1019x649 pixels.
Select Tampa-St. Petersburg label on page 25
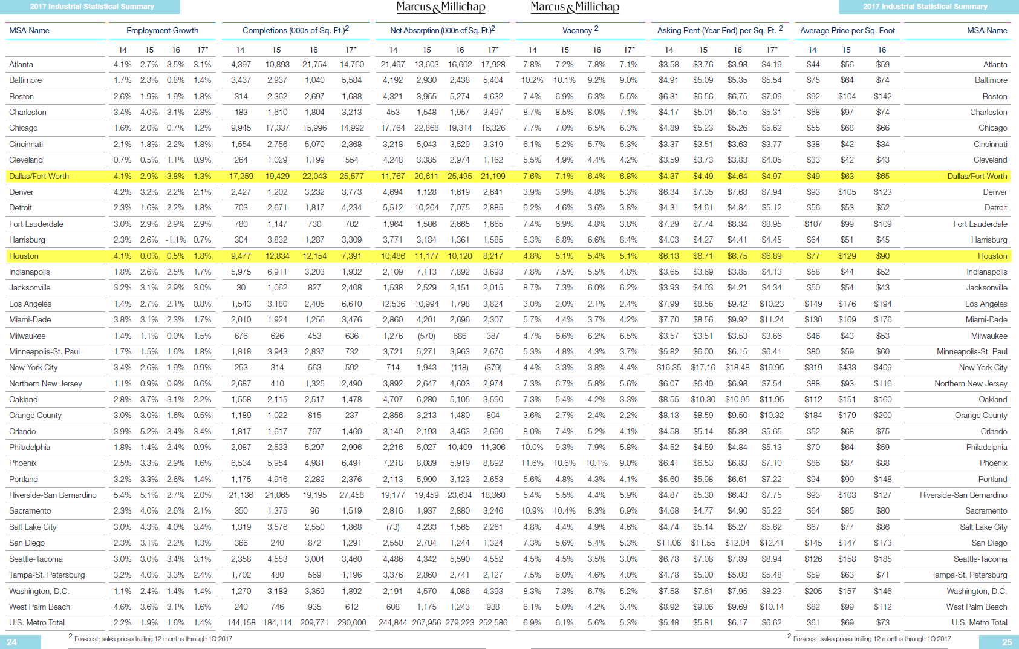[x=969, y=575]
